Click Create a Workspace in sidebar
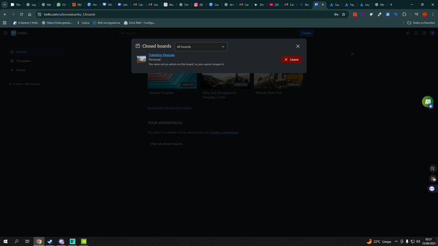438x246 pixels. 25,84
